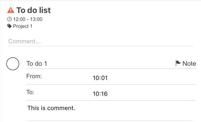Viewport: 201px width, 122px height.
Task: Select the minute digits of 10:01
Action: (104, 78)
